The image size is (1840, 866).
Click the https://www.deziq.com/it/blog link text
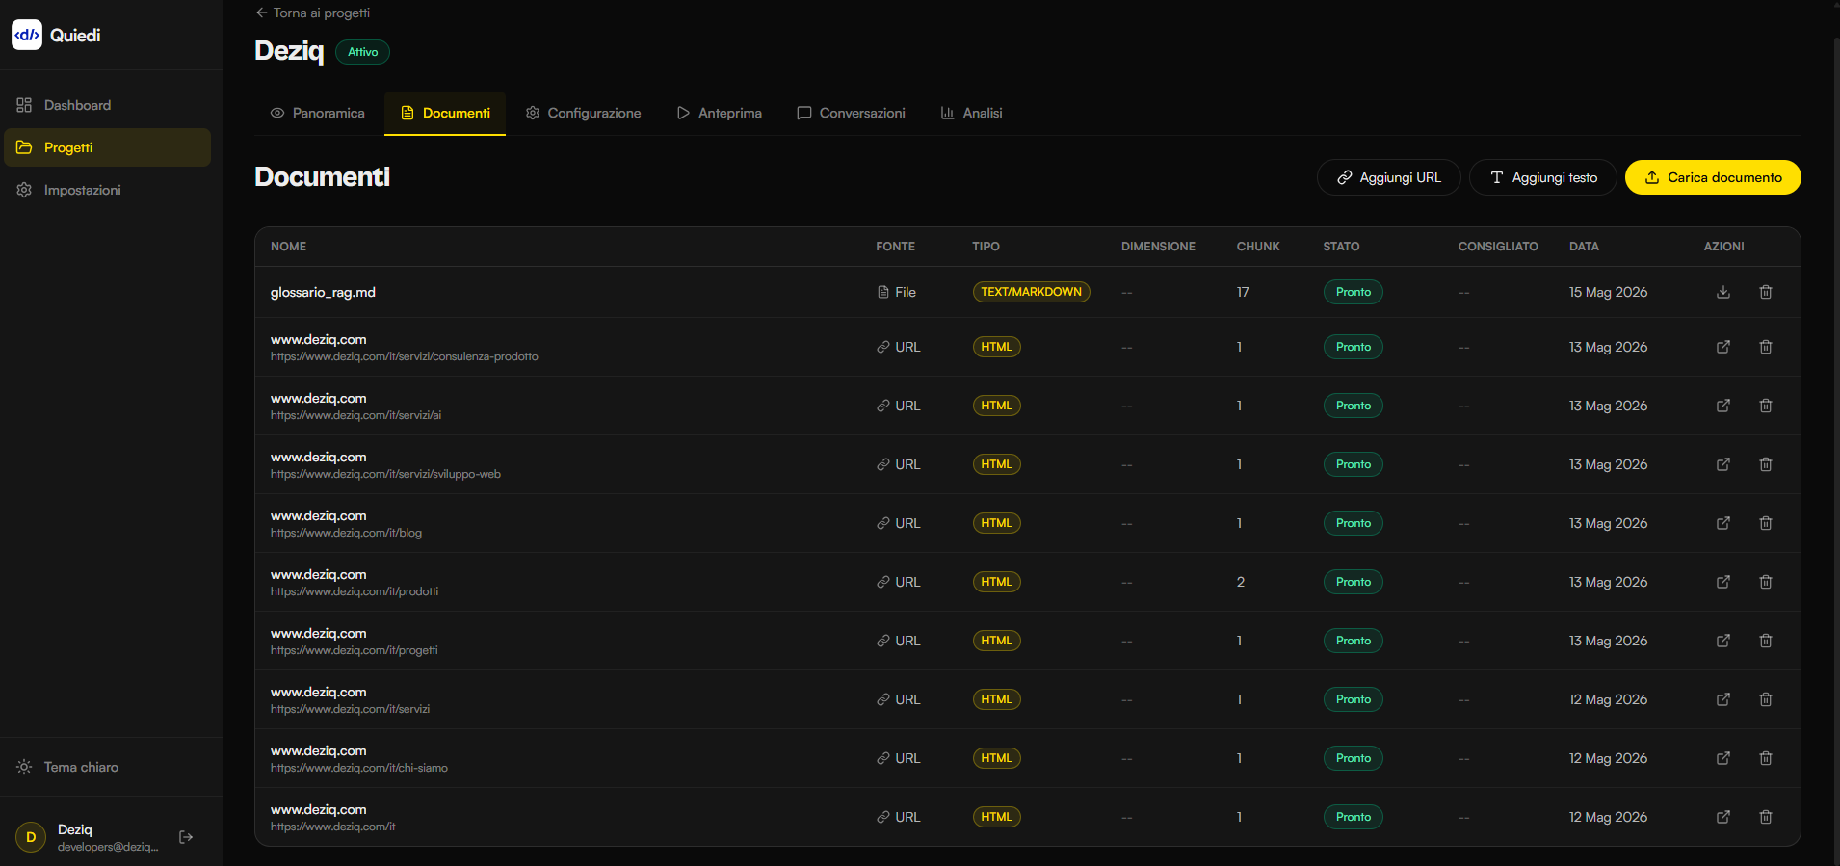(x=346, y=533)
